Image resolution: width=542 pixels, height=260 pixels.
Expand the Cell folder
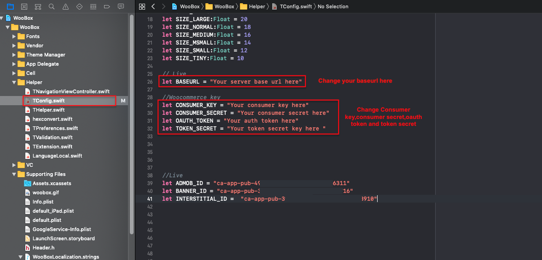[14, 73]
